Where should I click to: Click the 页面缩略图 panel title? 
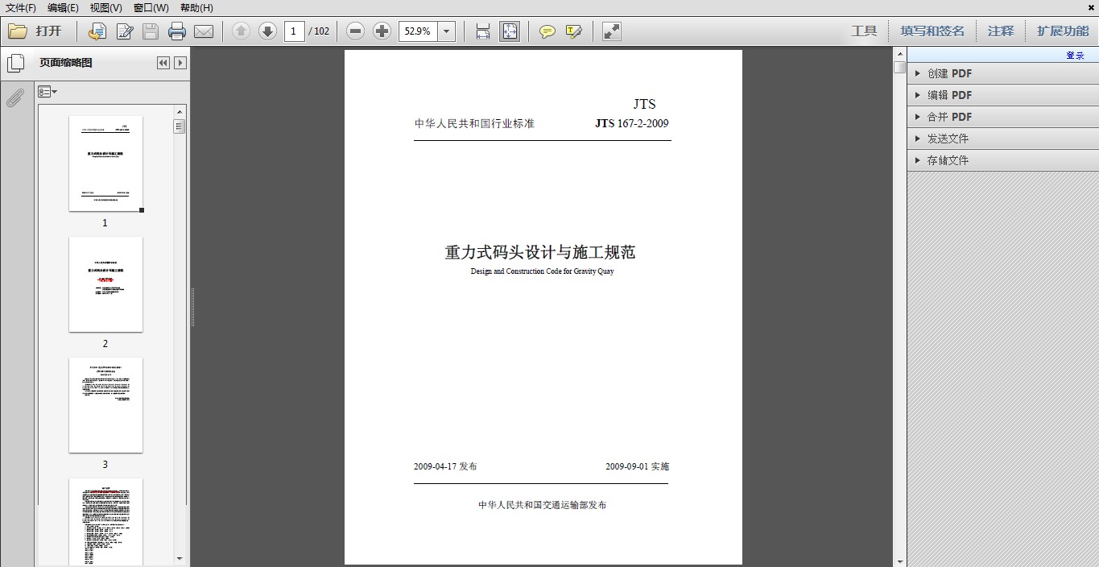[x=66, y=63]
